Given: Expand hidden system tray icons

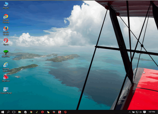Looking at the screenshot, I should [x=130, y=112].
